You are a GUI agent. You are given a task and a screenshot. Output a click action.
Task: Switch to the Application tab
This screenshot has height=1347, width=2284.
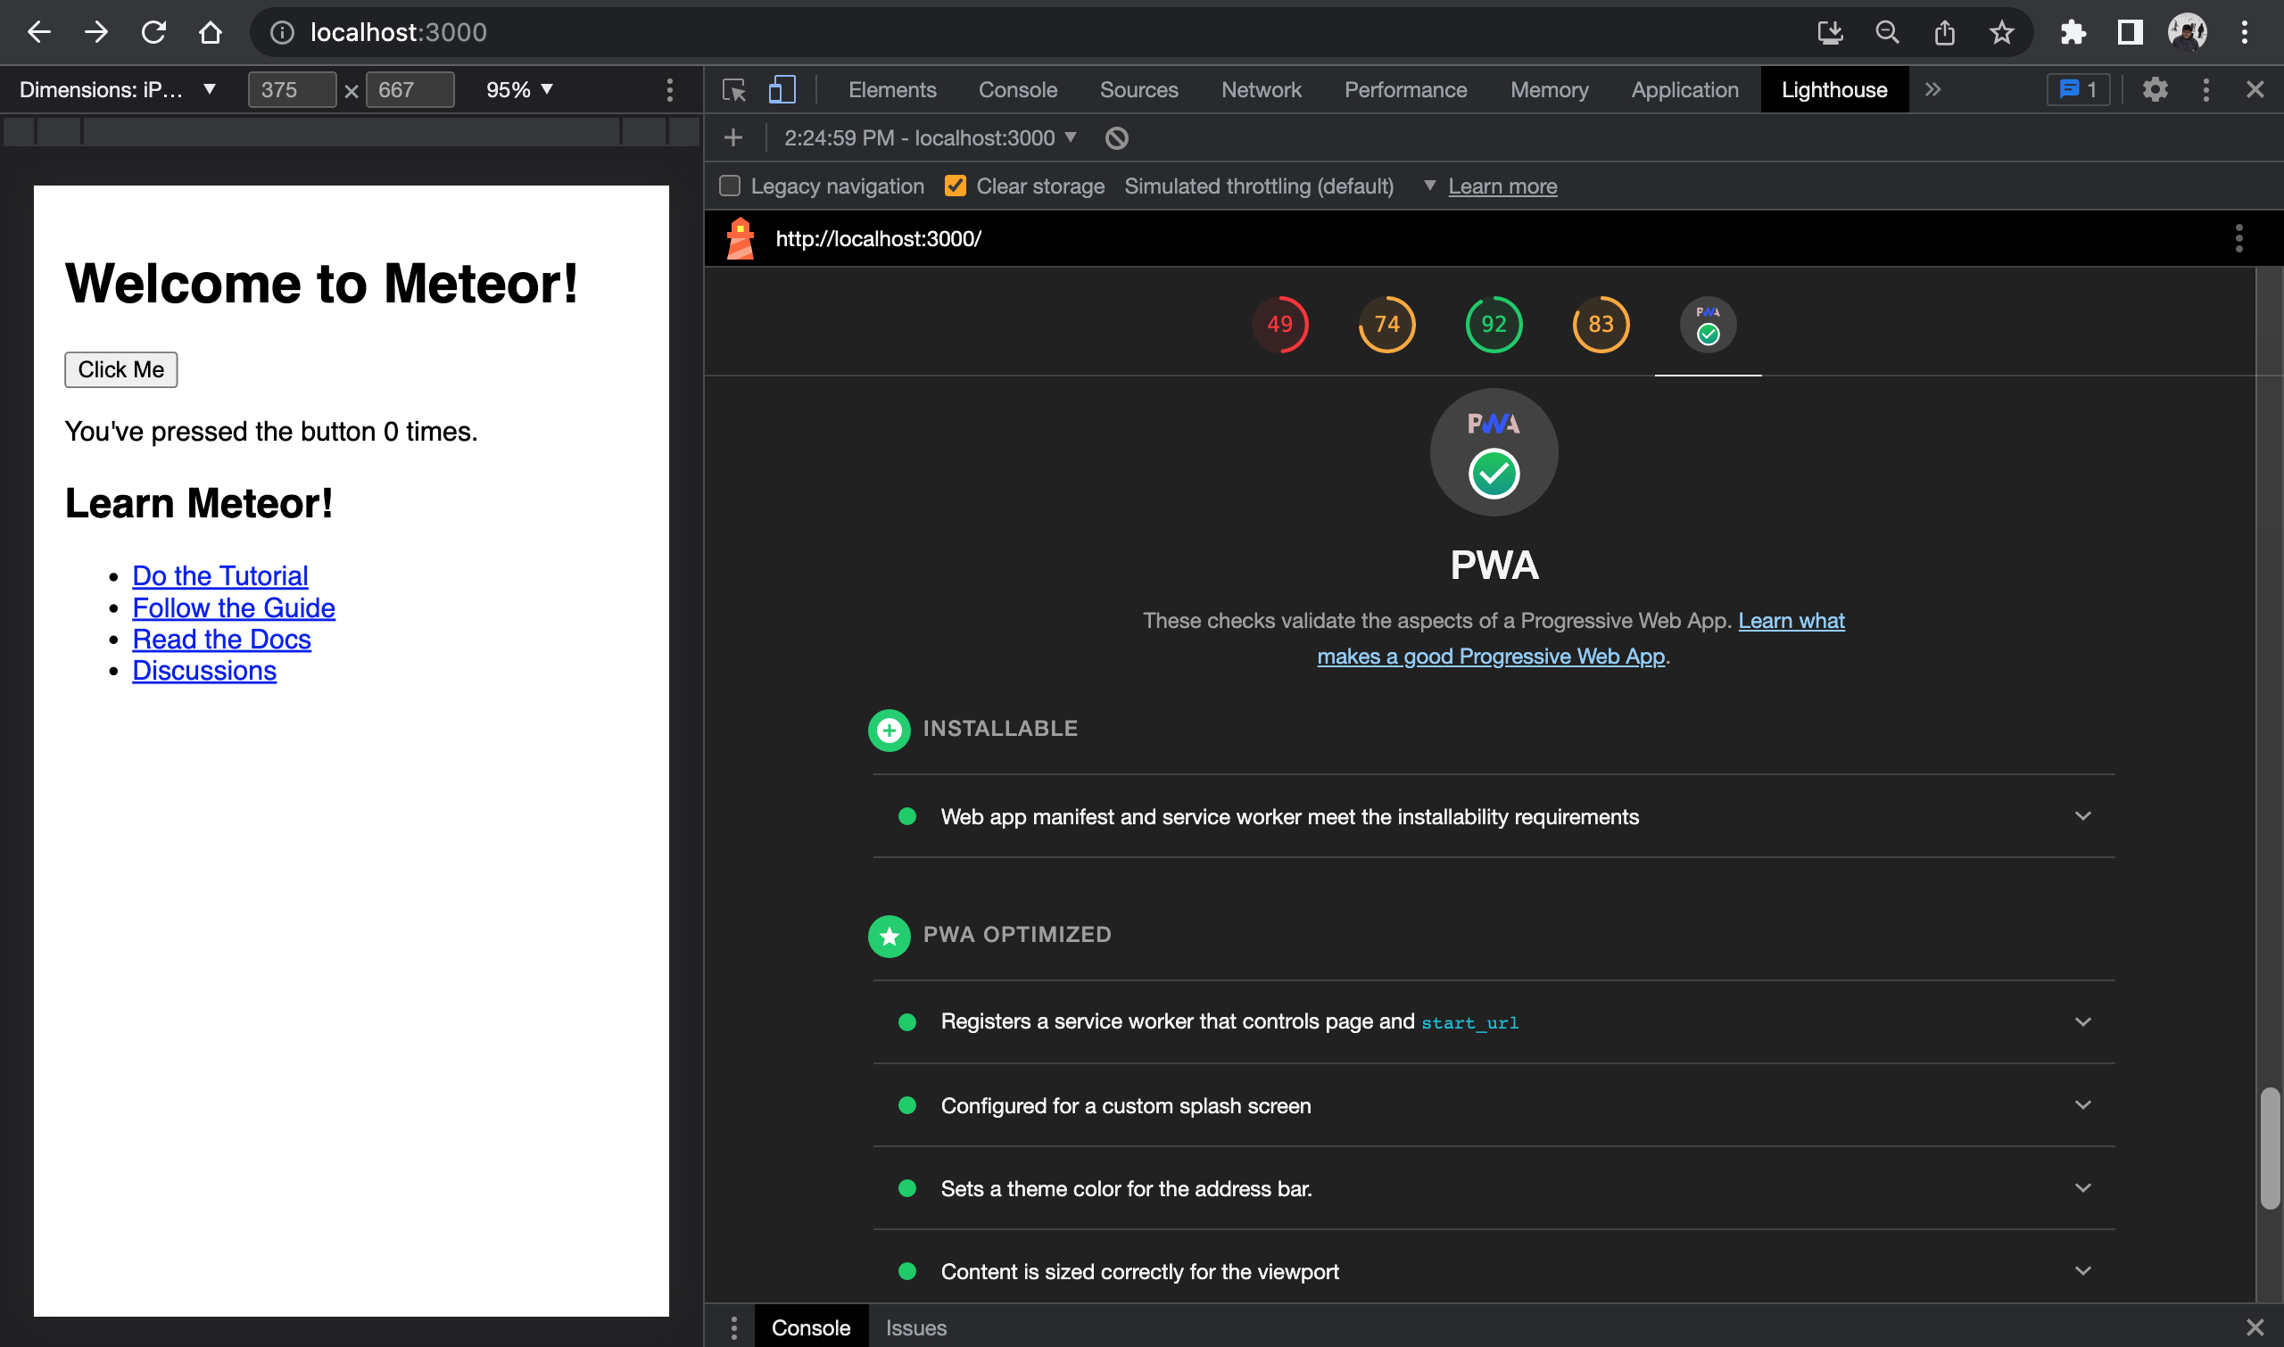(1684, 90)
